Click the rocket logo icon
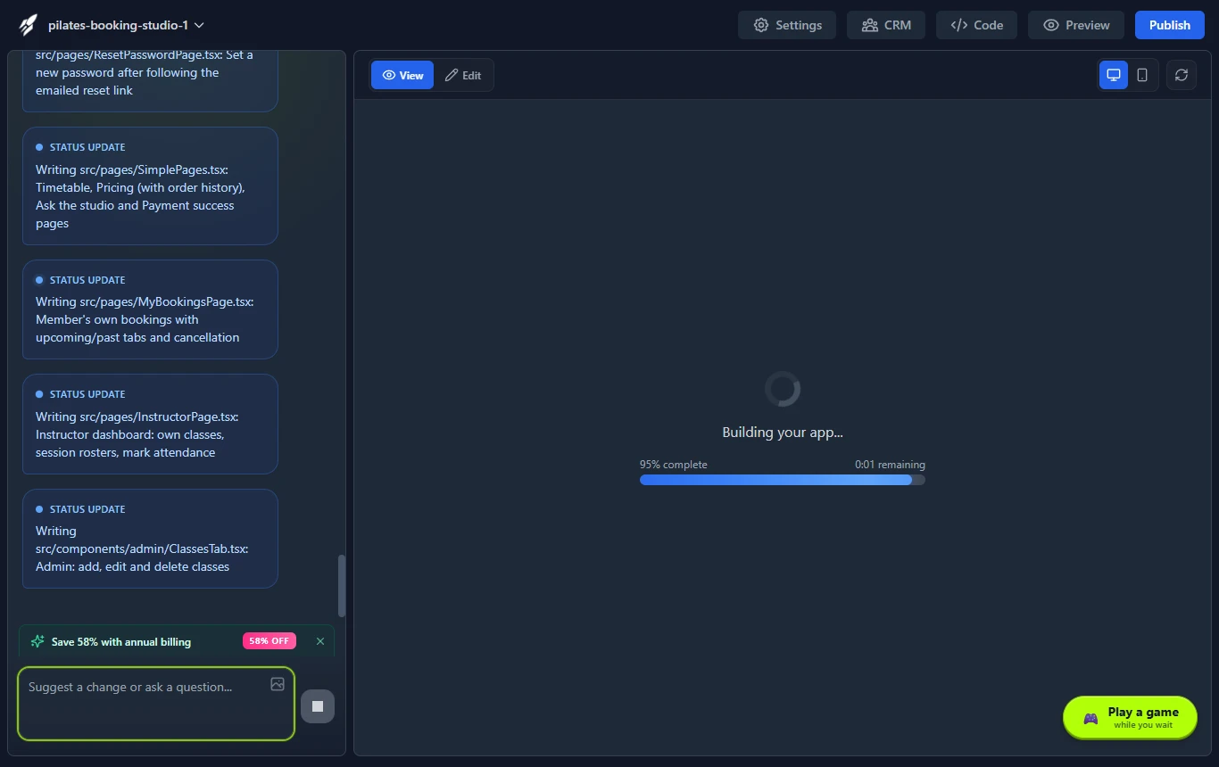Viewport: 1219px width, 767px height. (x=28, y=25)
